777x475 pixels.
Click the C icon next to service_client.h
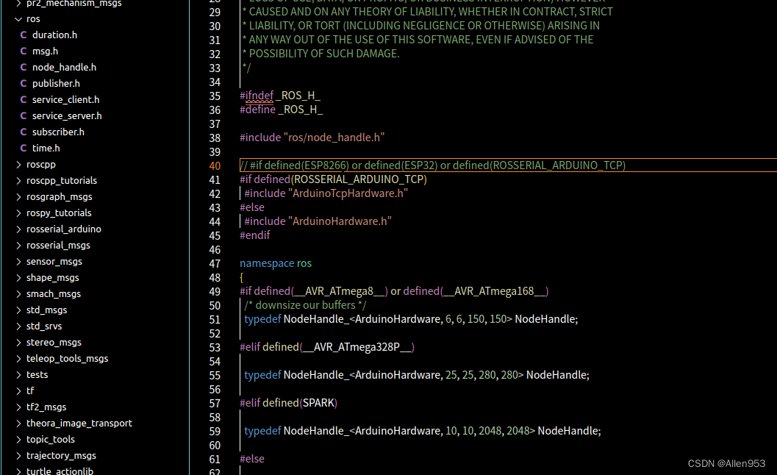[24, 99]
